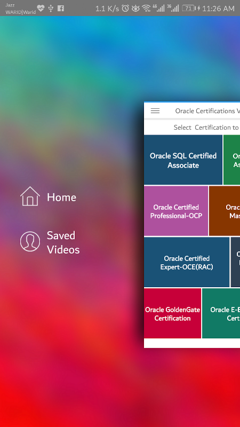Select Oracle SQL Certified Associate tile

point(183,160)
